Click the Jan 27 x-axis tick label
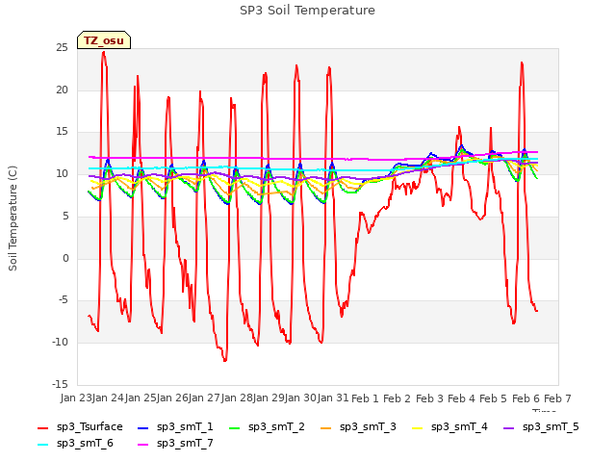The width and height of the screenshot is (616, 462). [204, 398]
